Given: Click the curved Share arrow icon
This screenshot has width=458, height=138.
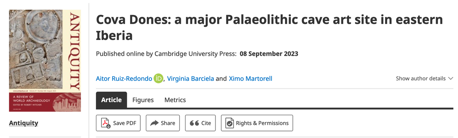Looking at the screenshot, I should [x=155, y=123].
